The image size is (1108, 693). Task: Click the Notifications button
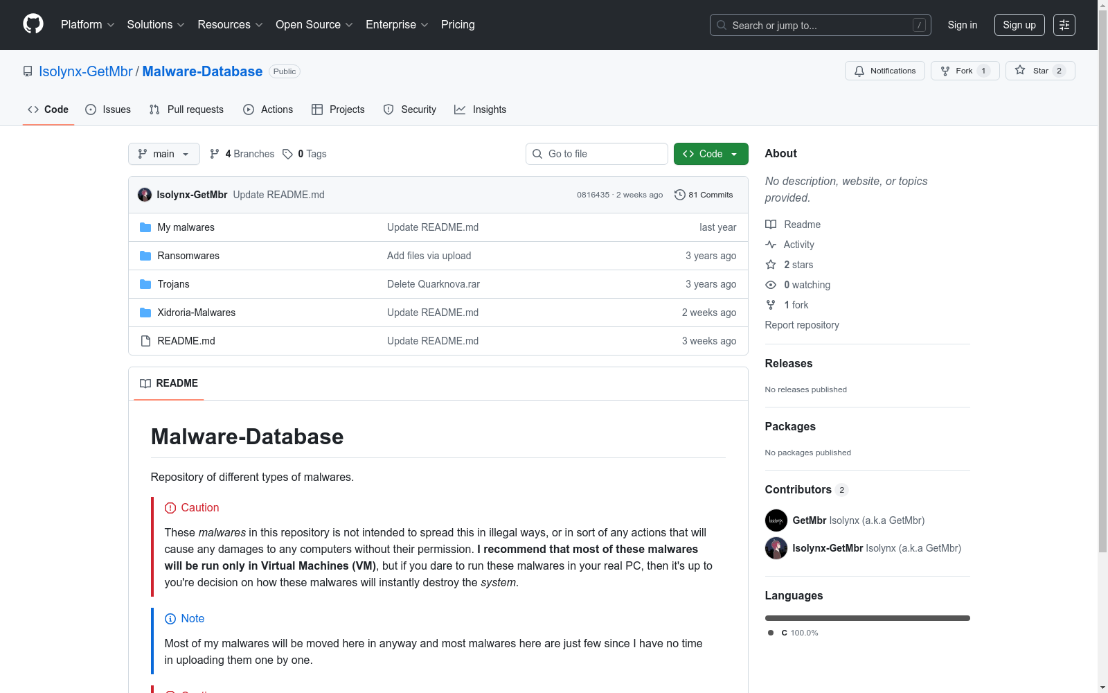[885, 71]
